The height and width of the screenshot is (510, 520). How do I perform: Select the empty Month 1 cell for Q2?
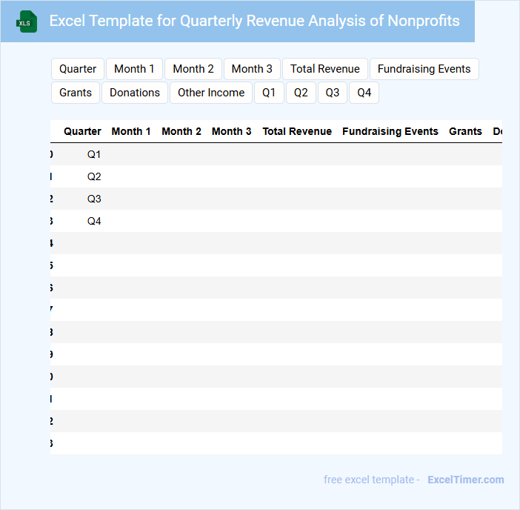tap(131, 176)
